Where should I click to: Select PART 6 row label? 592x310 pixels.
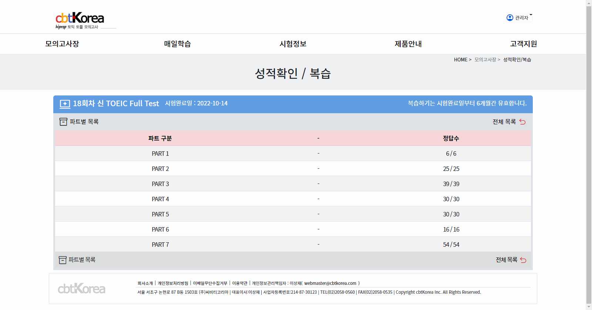160,229
